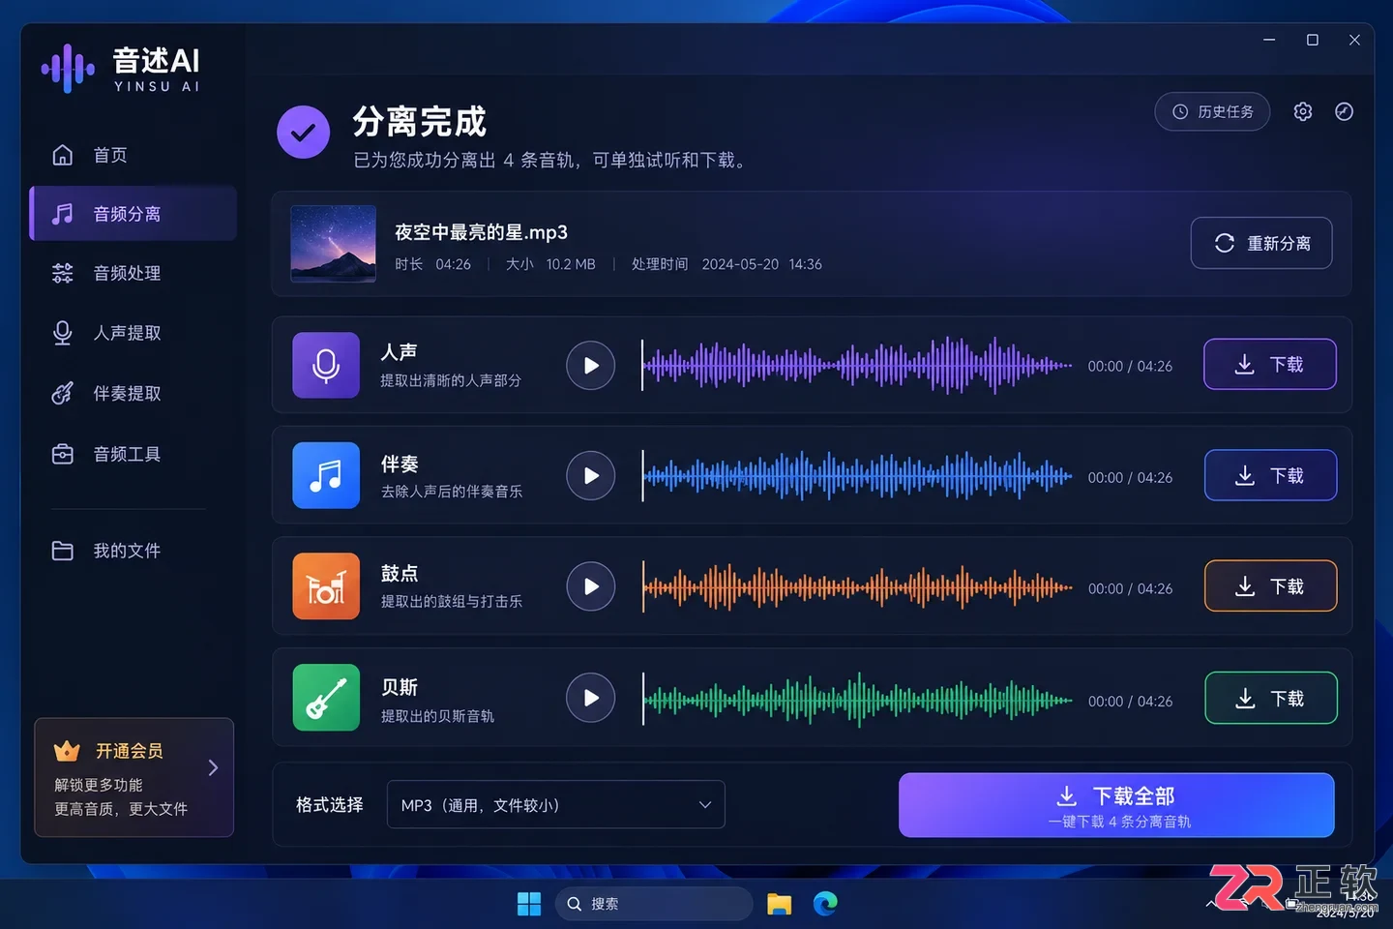Click the taskbar 搜索 search box
The width and height of the screenshot is (1393, 929).
[654, 904]
